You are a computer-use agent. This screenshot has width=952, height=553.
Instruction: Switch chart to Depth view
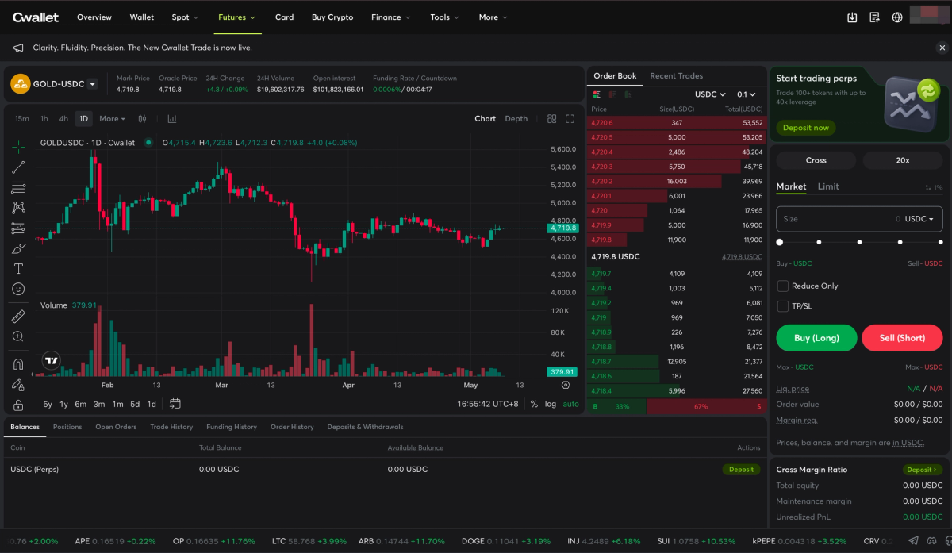516,119
